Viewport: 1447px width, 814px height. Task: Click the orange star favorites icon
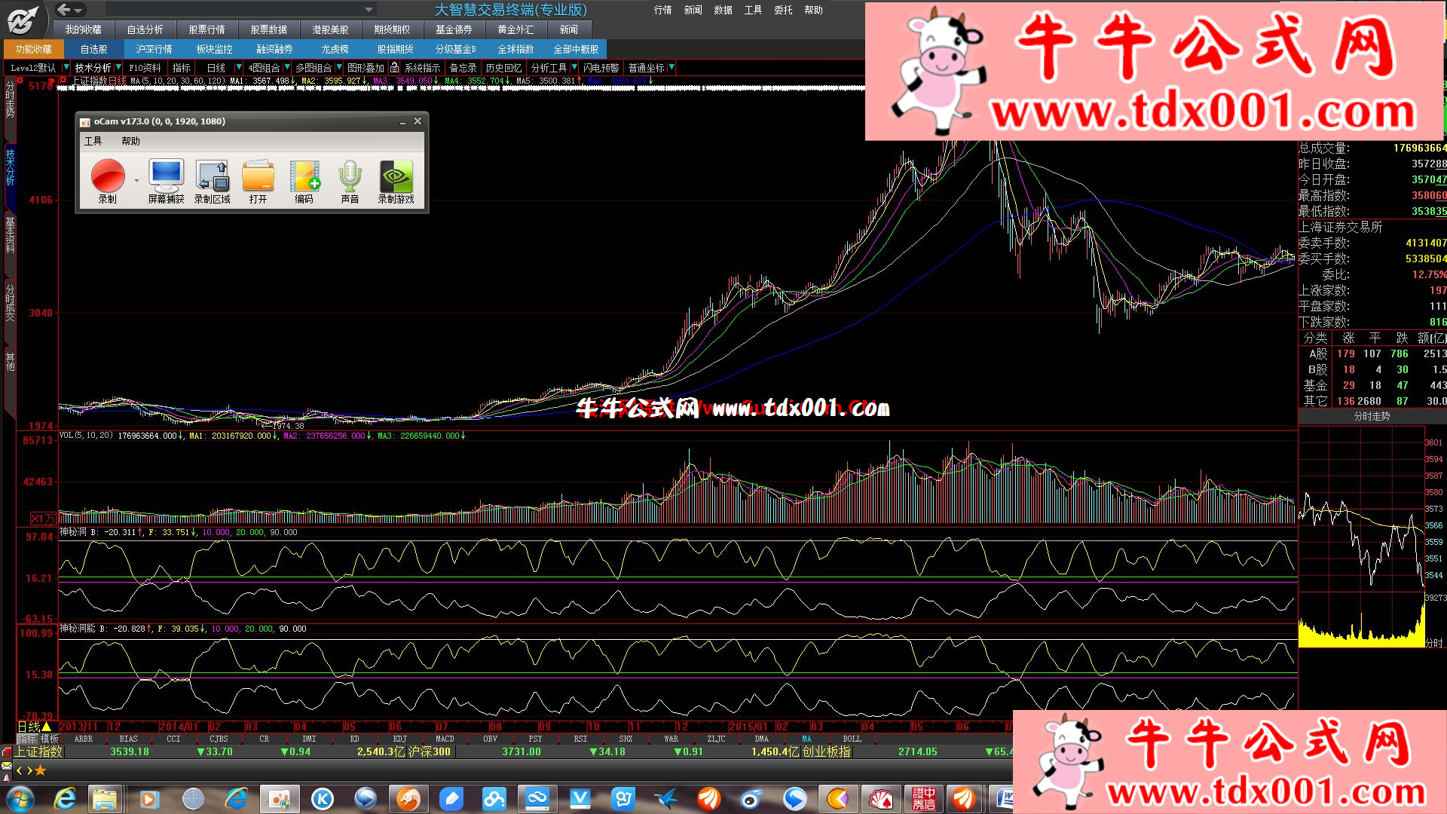pos(41,770)
